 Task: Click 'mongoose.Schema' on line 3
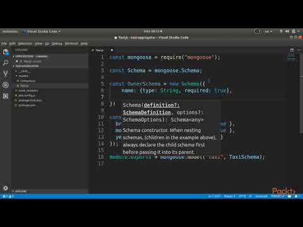[177, 71]
